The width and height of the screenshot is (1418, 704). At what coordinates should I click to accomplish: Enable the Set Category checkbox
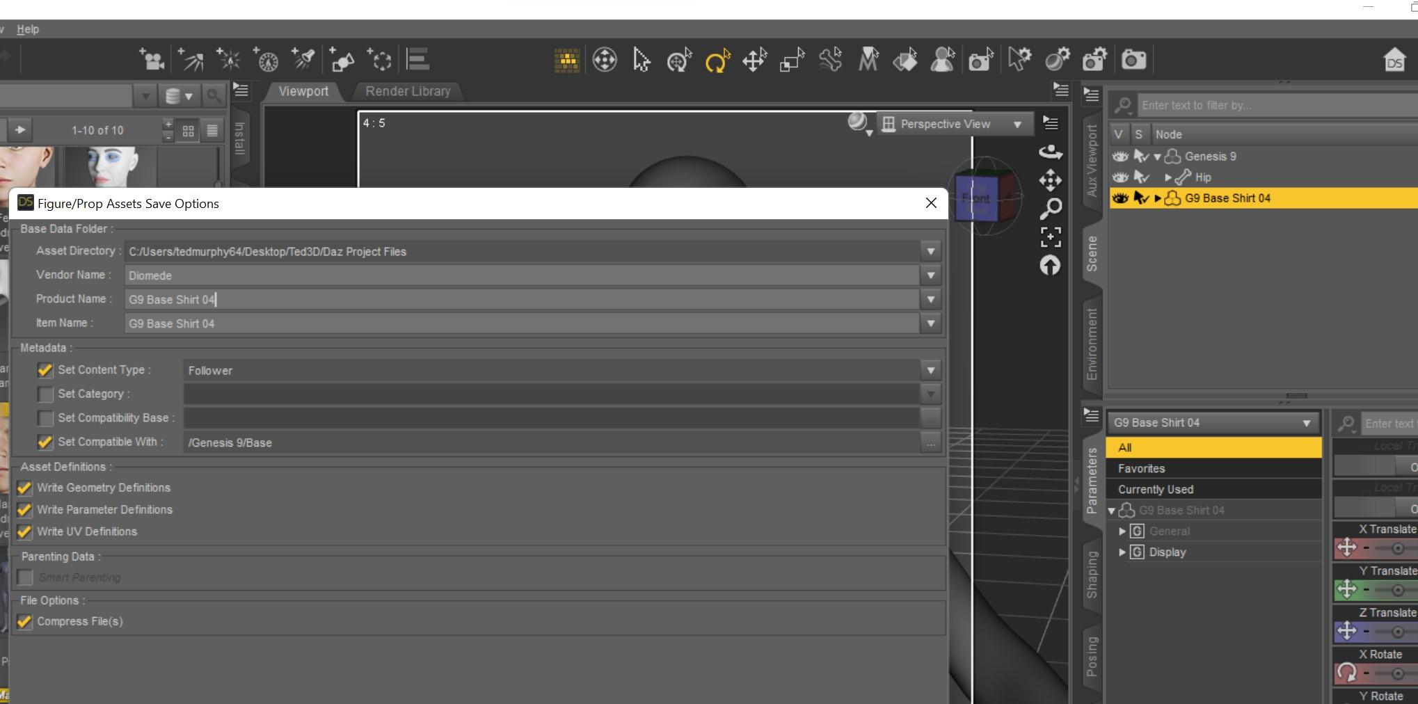pos(45,394)
